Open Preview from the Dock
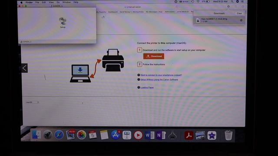Viewport: 278px width, 156px height. click(x=200, y=136)
